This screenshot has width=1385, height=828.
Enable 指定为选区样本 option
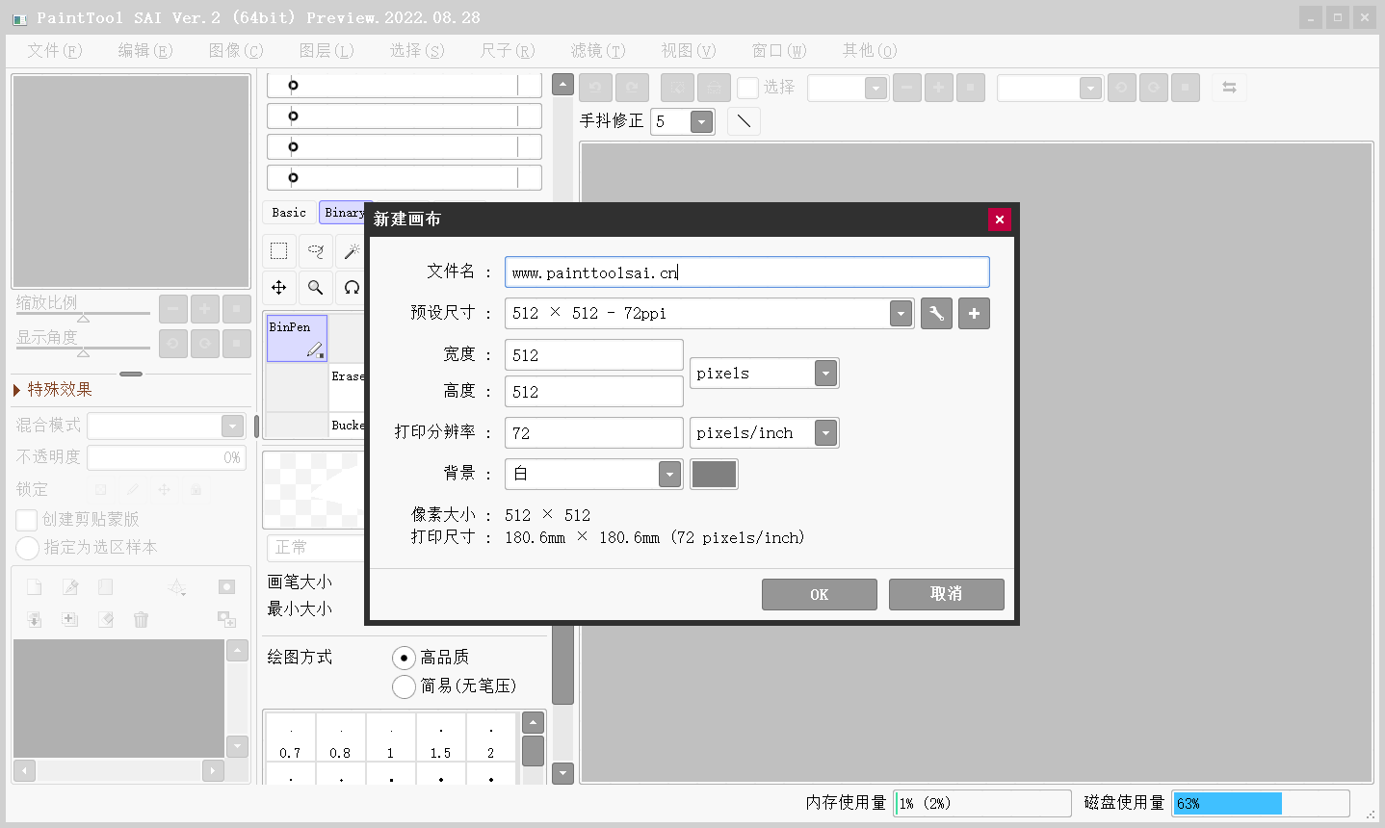(27, 548)
